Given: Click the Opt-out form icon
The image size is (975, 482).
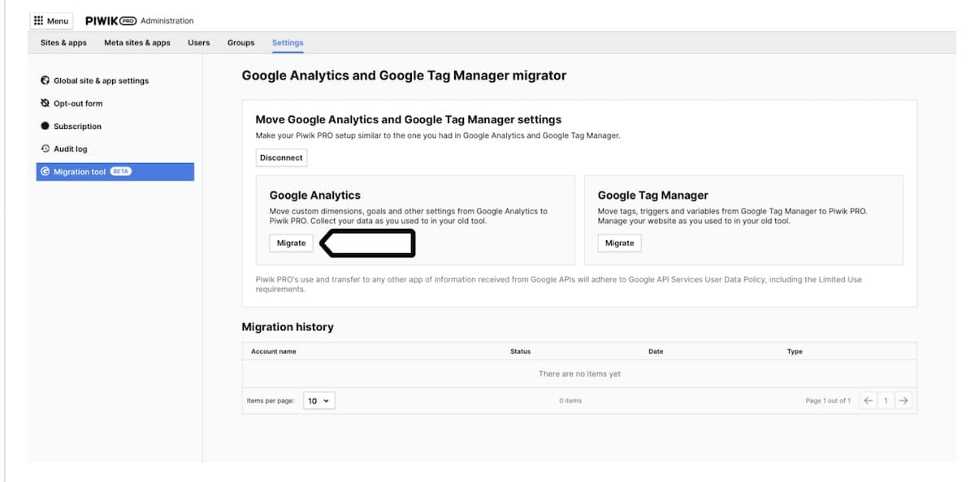Looking at the screenshot, I should [x=45, y=104].
